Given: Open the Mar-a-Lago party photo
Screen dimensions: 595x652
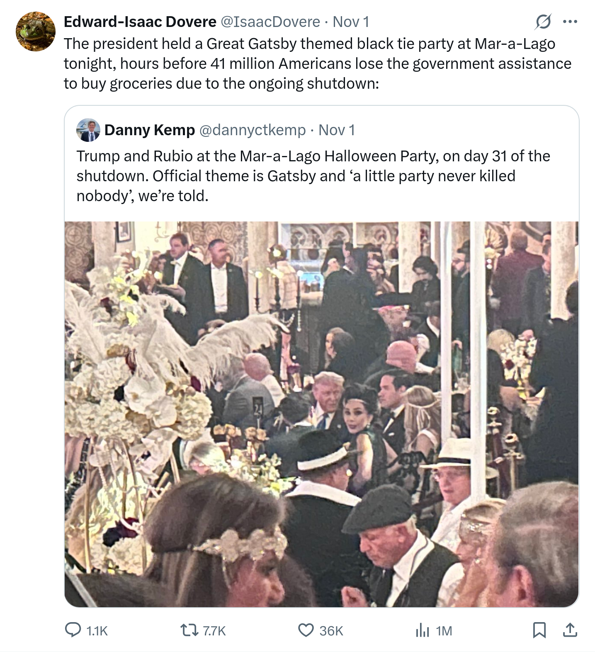Looking at the screenshot, I should (x=322, y=414).
